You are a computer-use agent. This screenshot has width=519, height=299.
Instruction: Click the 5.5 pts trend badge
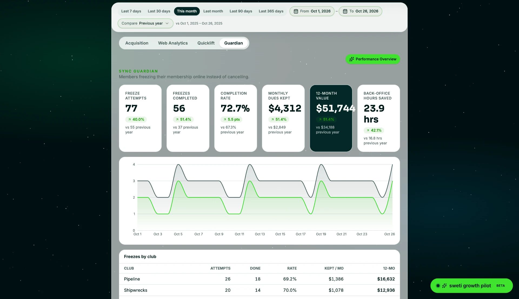[231, 119]
